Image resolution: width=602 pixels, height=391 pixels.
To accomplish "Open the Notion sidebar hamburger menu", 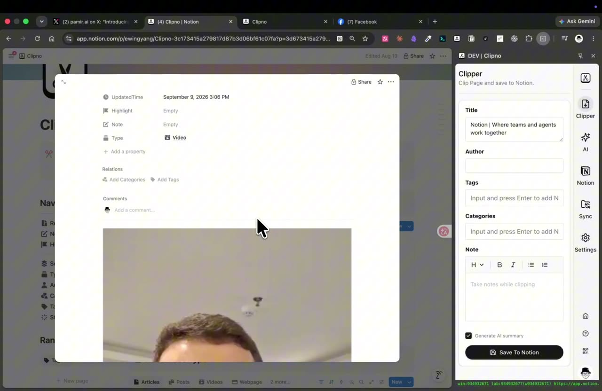I will click(12, 55).
